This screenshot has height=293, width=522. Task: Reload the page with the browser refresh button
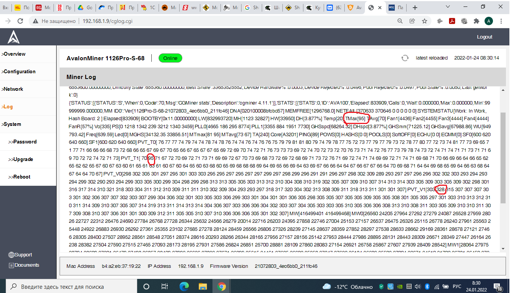19,21
